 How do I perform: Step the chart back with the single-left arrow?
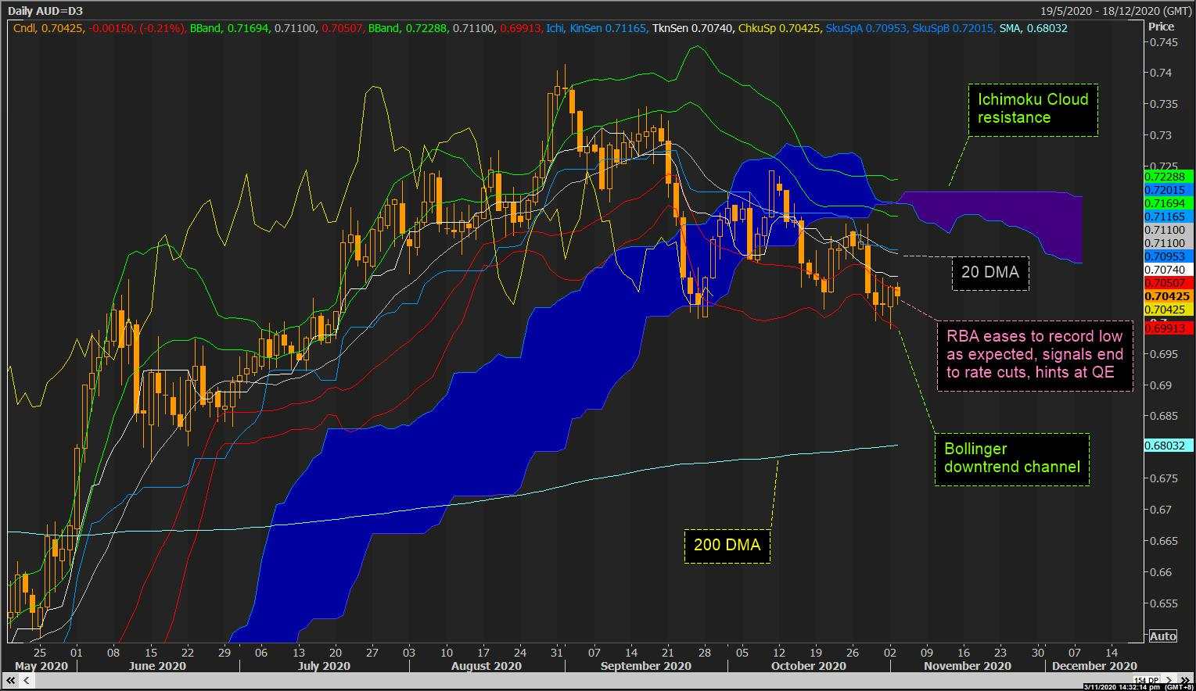(x=27, y=680)
